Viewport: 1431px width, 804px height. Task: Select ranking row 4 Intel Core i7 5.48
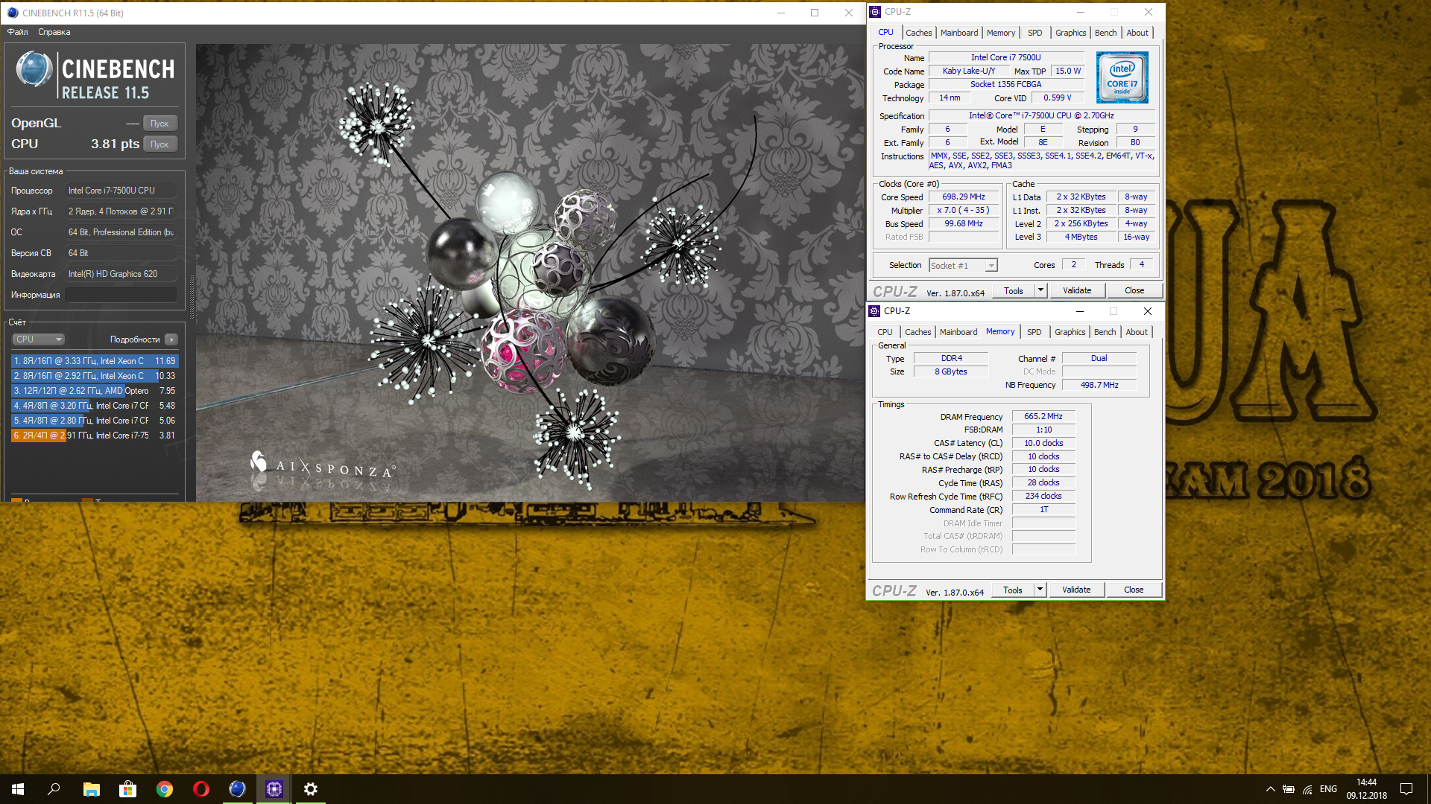click(94, 406)
